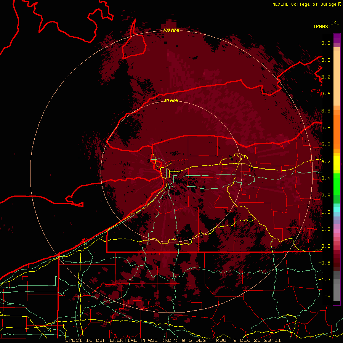343x343 pixels.
Task: Click the [PHAS] units label
Action: click(x=322, y=26)
